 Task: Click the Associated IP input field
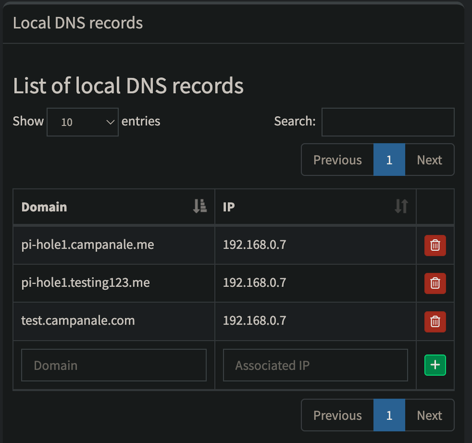[315, 365]
